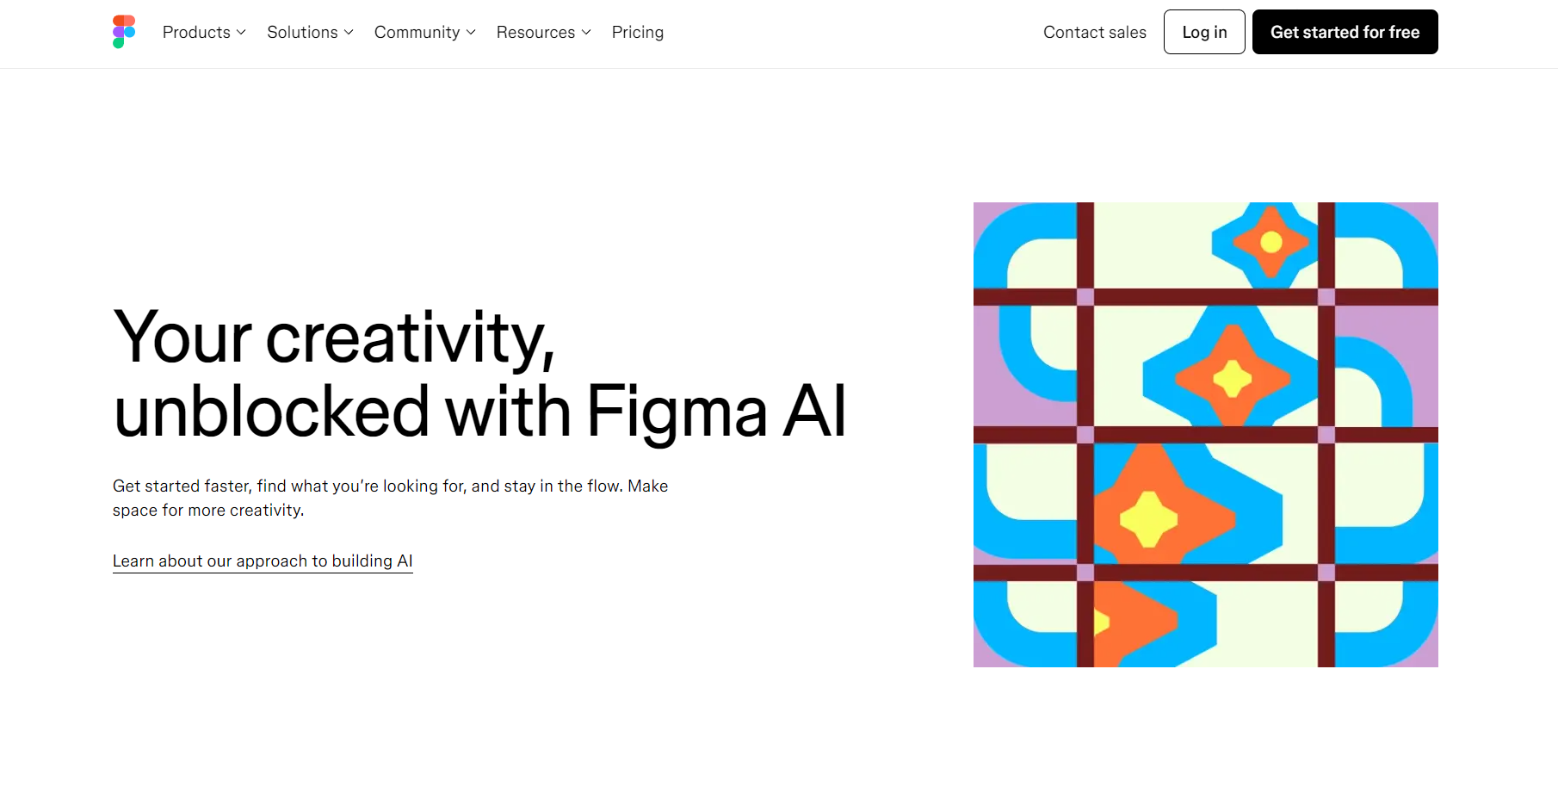Open the Resources dropdown
The height and width of the screenshot is (793, 1558).
(535, 32)
